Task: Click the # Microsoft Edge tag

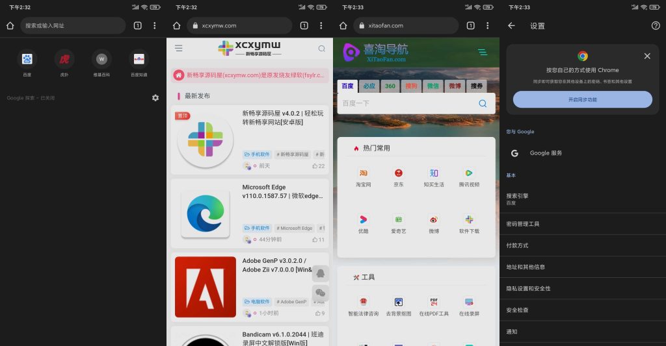Action: click(x=295, y=228)
